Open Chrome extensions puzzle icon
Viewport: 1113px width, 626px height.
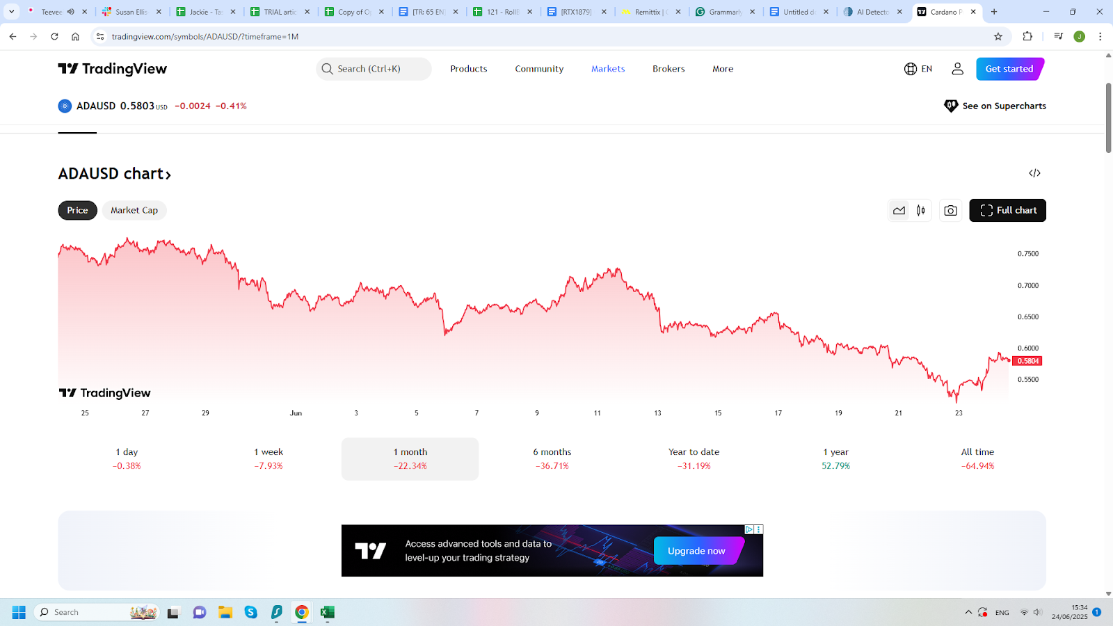point(1027,36)
